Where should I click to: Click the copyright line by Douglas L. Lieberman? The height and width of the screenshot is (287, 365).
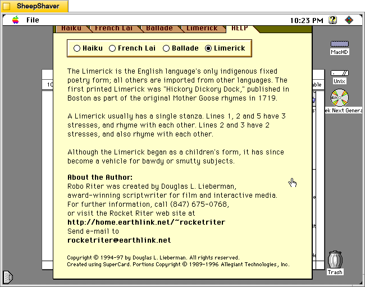tap(153, 258)
